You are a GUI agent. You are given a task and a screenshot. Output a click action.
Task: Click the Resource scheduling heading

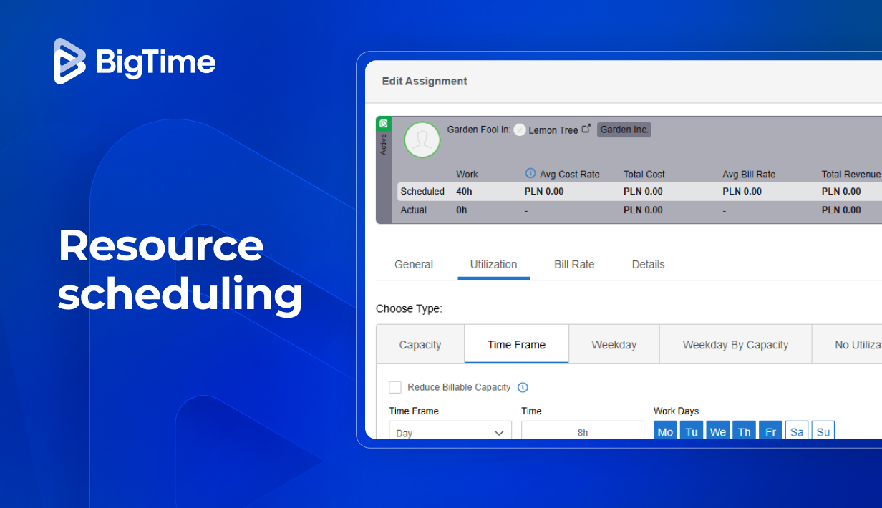pyautogui.click(x=180, y=270)
